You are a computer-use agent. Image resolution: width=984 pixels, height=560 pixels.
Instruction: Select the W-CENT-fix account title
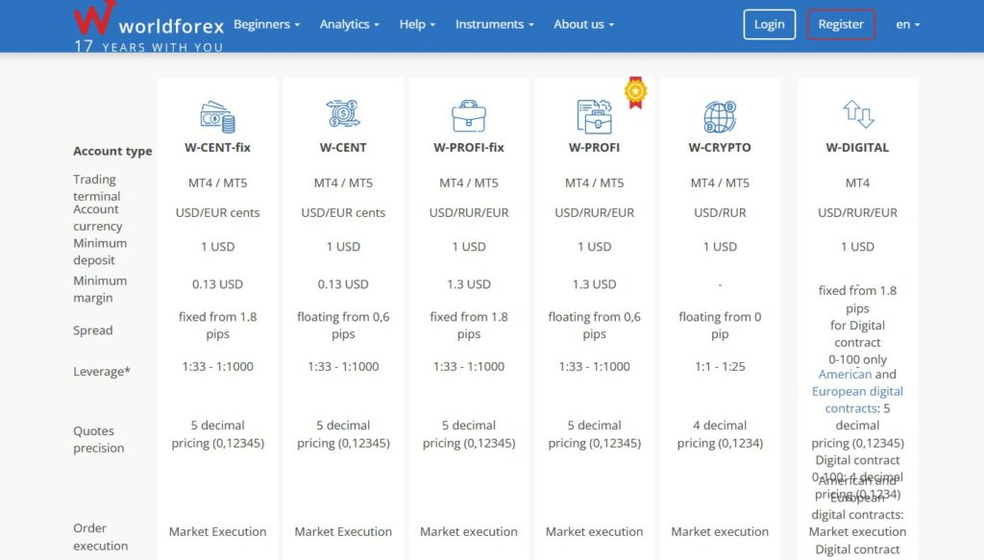tap(218, 147)
